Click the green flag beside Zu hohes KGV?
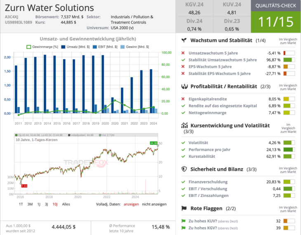 pyautogui.click(x=183, y=228)
